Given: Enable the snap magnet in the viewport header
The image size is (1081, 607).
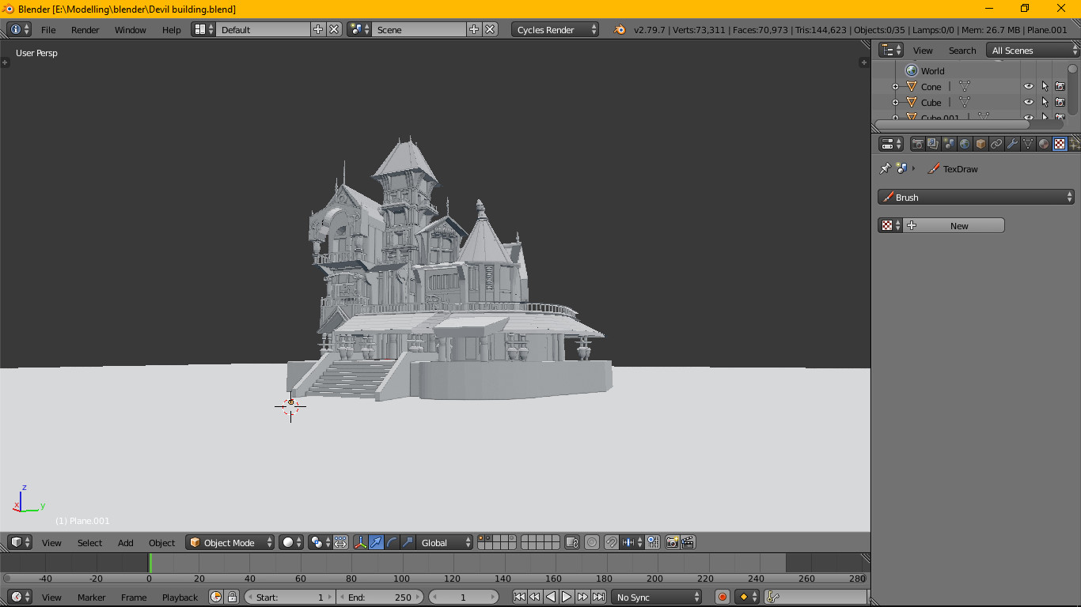Looking at the screenshot, I should tap(613, 542).
